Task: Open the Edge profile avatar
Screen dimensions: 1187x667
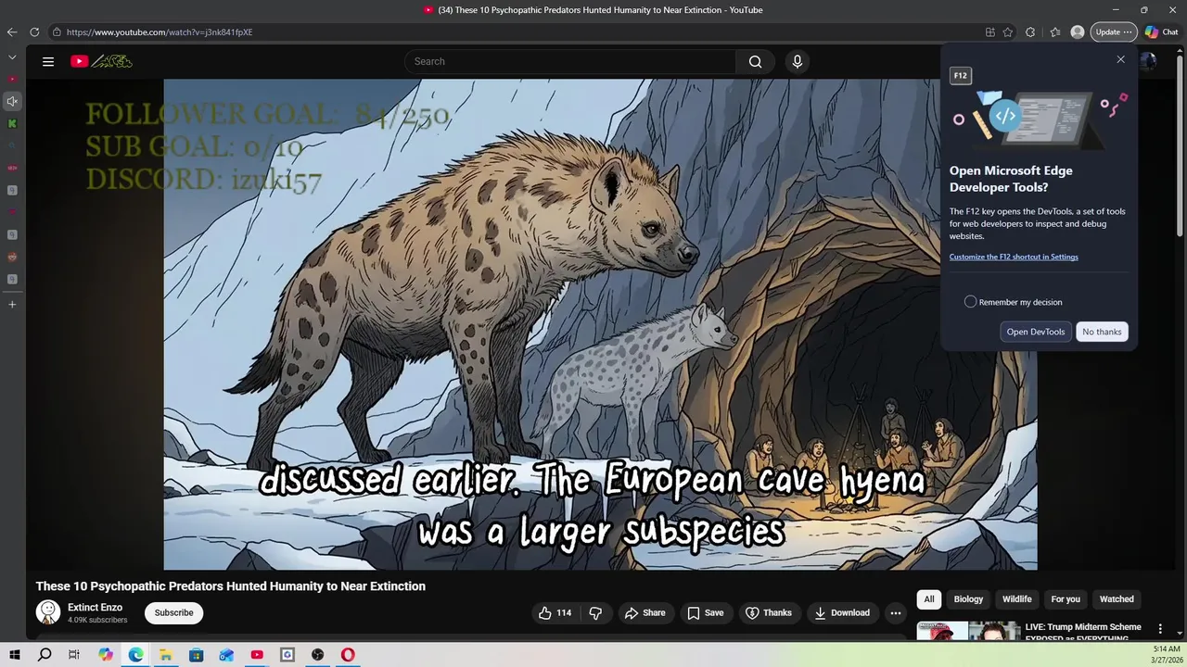Action: pyautogui.click(x=1077, y=31)
